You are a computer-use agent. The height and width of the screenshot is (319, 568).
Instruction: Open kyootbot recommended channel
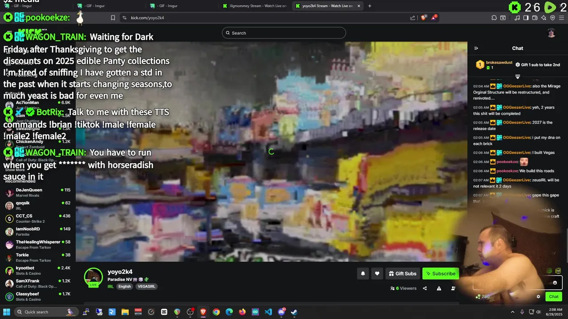pos(38,271)
